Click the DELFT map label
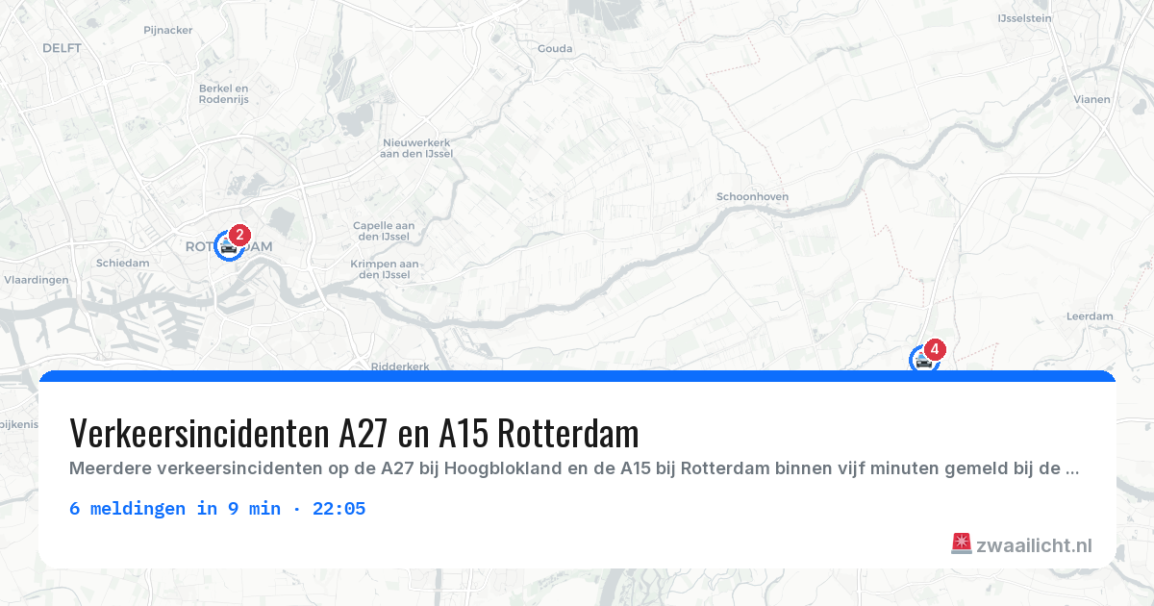Screen dimensions: 1154x606 [x=62, y=47]
